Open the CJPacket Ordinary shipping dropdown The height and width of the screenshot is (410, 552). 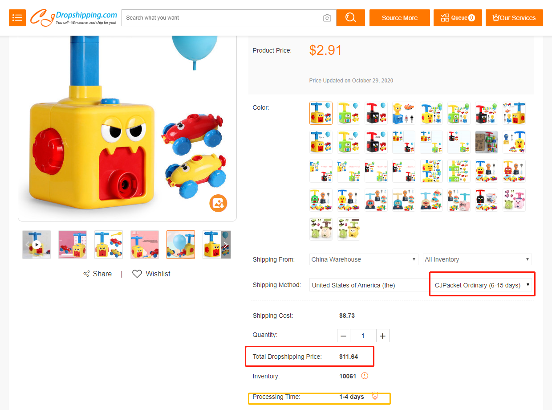(x=482, y=285)
